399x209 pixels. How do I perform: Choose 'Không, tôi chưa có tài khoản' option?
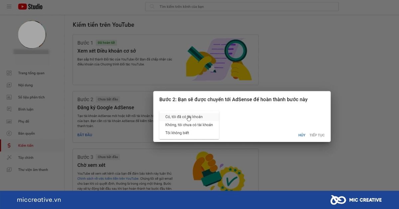point(189,125)
